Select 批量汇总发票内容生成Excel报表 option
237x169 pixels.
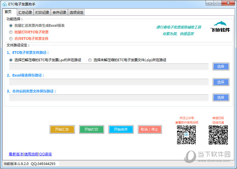click(11, 26)
